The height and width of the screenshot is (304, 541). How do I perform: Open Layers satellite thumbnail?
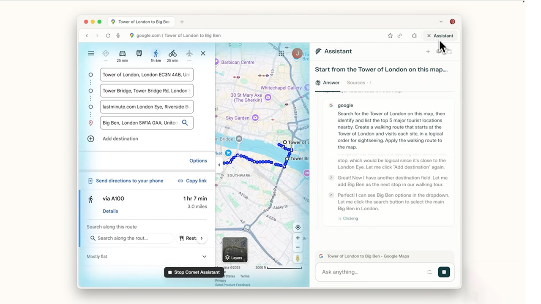pyautogui.click(x=235, y=250)
